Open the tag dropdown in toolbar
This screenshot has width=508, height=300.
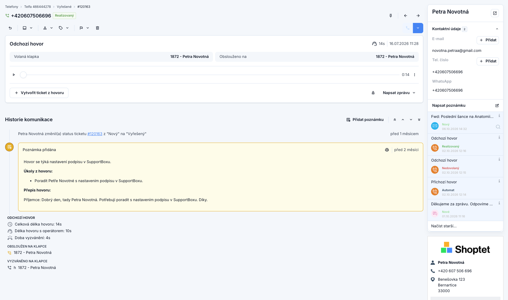point(64,28)
